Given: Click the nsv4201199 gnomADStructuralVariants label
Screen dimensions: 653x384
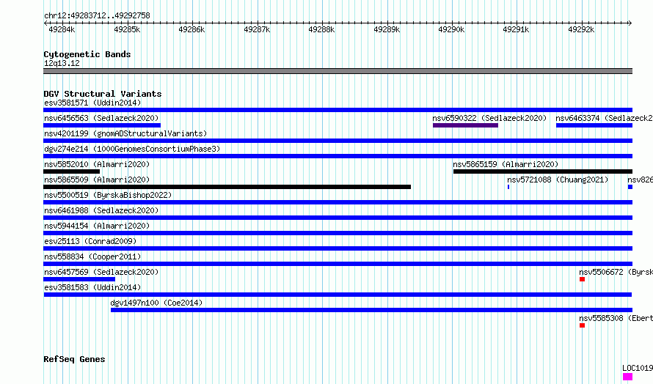Looking at the screenshot, I should point(125,133).
